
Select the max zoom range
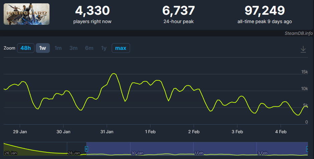pos(121,48)
